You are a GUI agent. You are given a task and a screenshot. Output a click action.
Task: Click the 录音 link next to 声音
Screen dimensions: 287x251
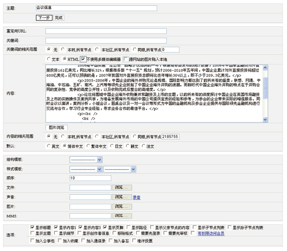(136, 198)
